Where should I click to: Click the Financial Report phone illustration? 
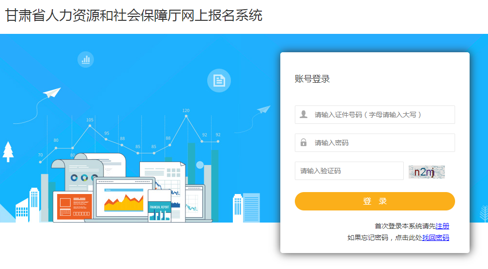click(159, 206)
